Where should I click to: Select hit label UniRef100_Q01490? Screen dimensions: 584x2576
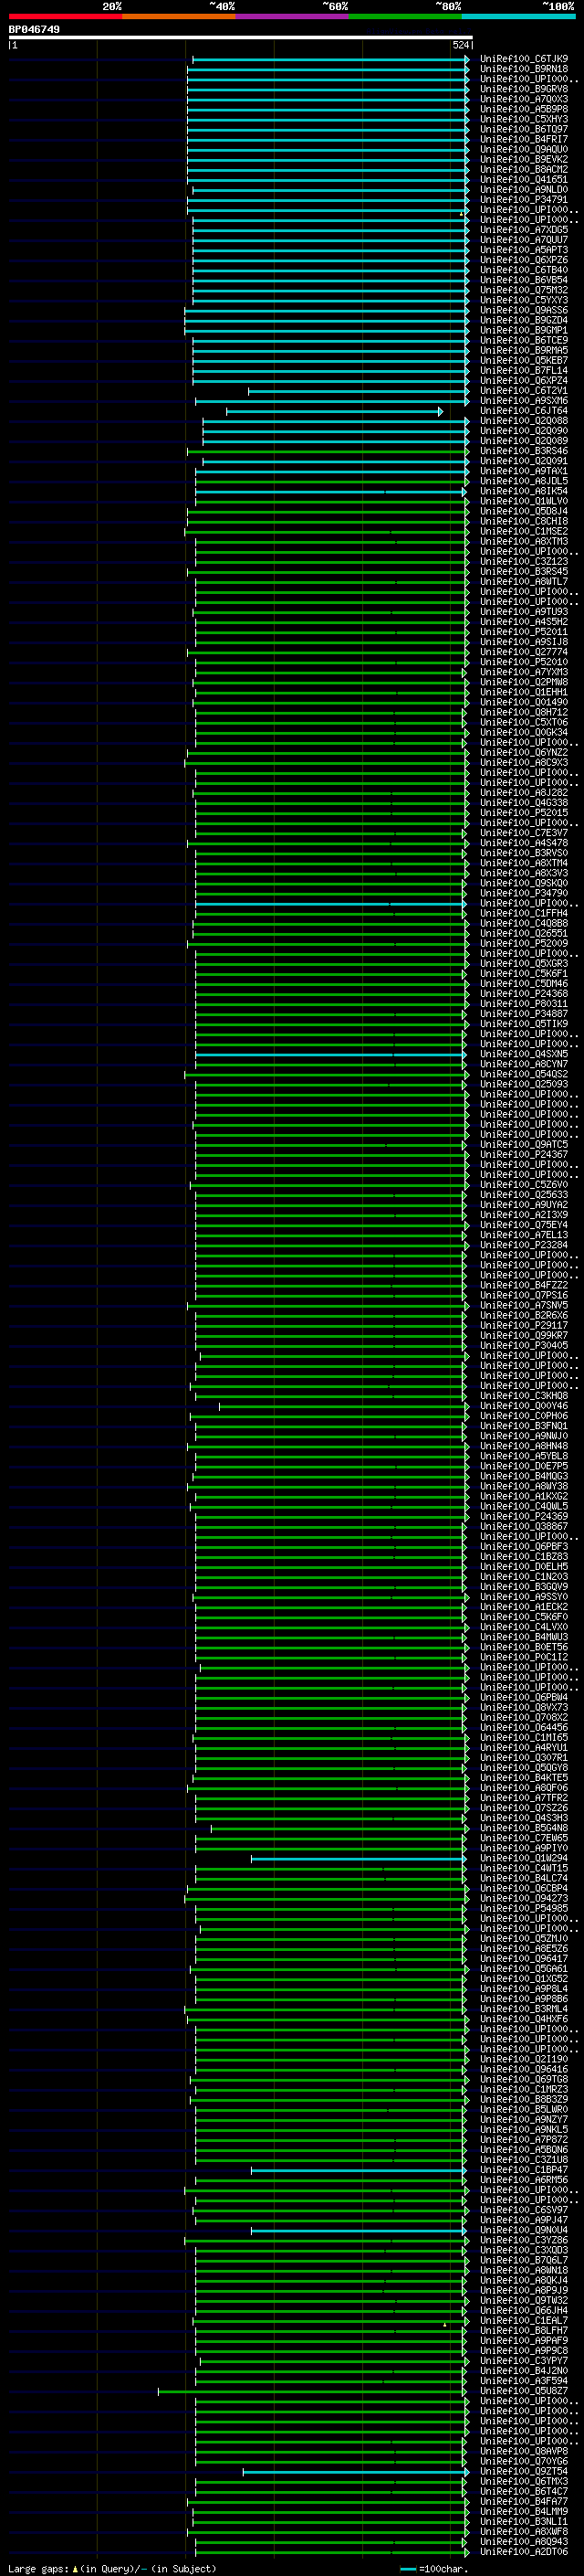coord(524,702)
